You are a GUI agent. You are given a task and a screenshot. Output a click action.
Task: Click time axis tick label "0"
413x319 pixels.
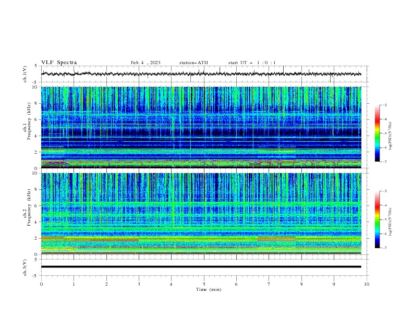pyautogui.click(x=41, y=284)
